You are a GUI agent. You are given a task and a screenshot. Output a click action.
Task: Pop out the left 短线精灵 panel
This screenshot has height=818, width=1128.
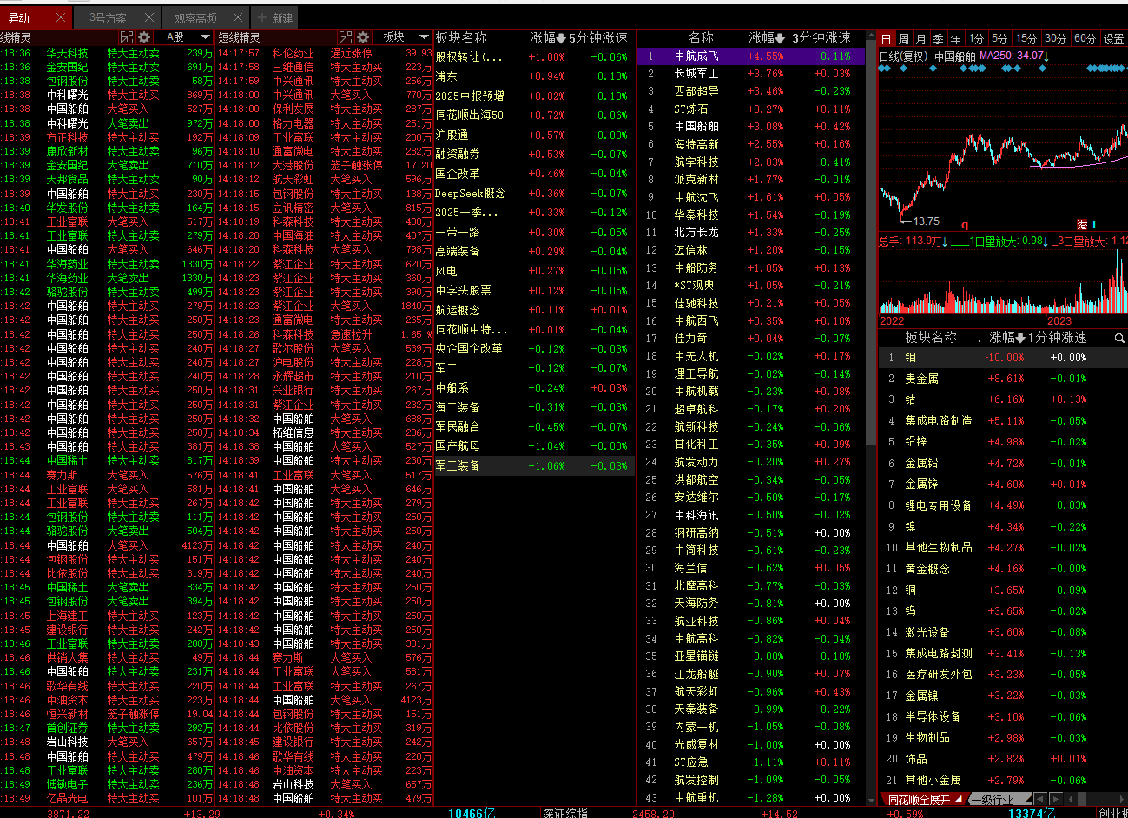tap(127, 37)
